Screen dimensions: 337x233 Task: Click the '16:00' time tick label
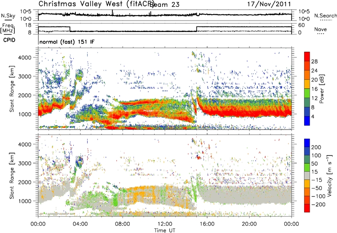click(207, 224)
